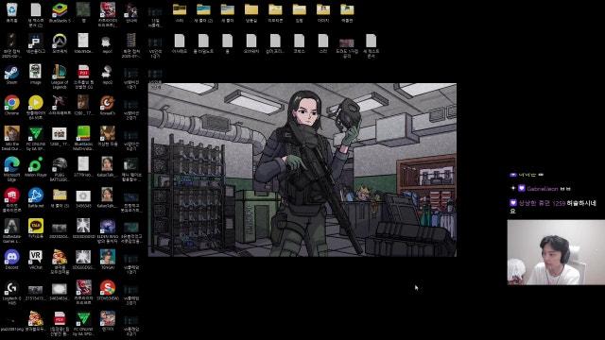Open the first yellow folder in top row
Image resolution: width=605 pixels, height=340 pixels.
(x=180, y=12)
